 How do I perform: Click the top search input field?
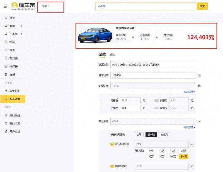coord(146,6)
